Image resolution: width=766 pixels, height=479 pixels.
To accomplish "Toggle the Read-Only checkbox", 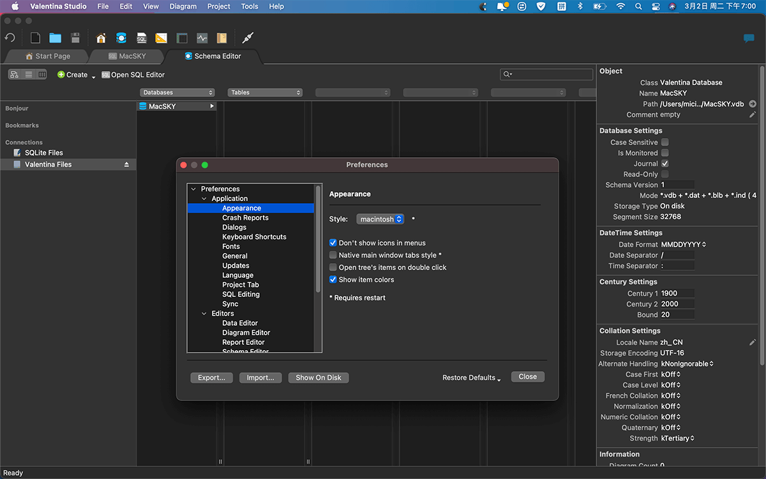I will [x=665, y=174].
